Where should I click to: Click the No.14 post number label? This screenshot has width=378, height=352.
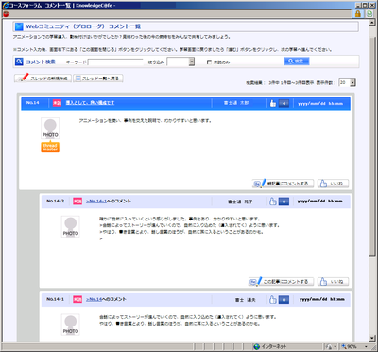click(32, 103)
